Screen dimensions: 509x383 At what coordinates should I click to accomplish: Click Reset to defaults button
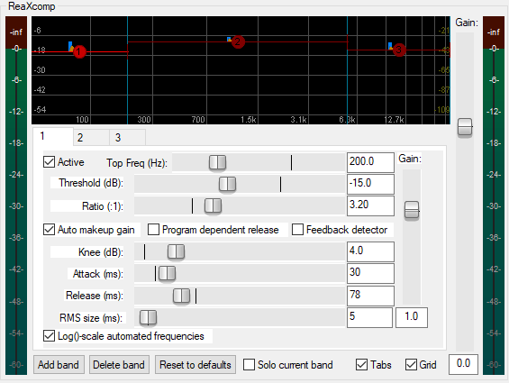coord(195,365)
